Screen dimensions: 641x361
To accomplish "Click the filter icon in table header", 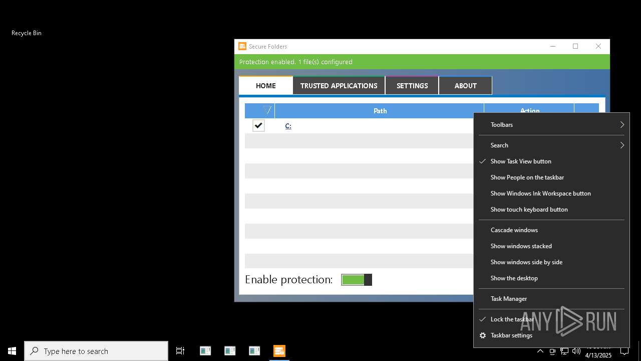I will click(267, 110).
